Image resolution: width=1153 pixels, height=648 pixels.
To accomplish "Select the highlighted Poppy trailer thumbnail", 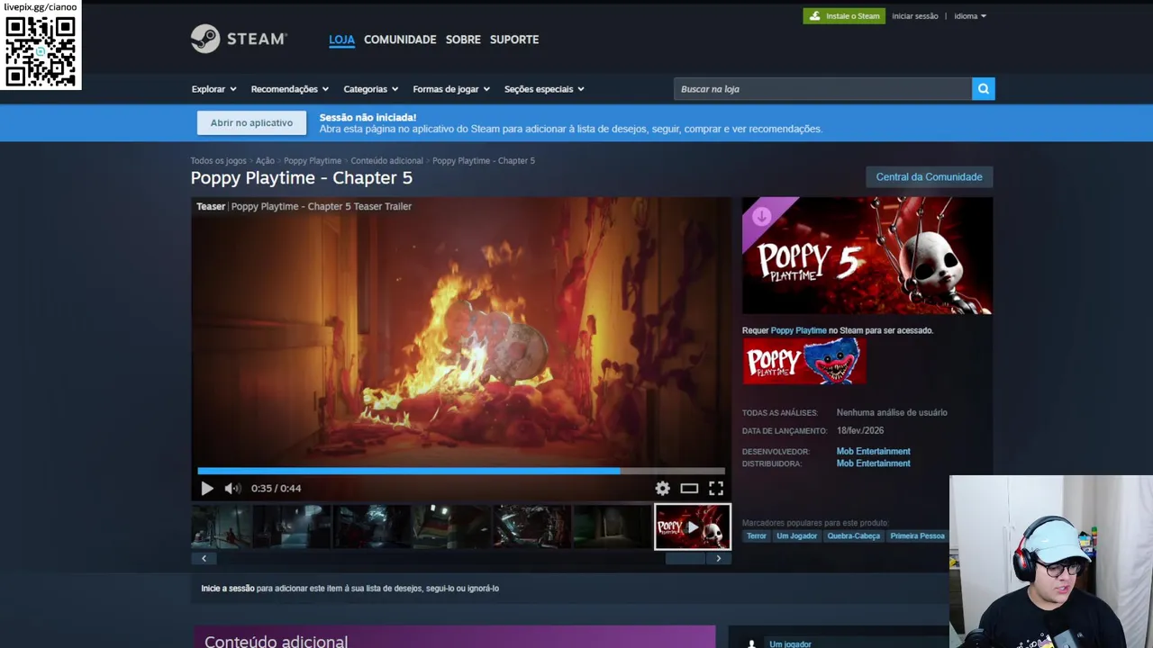I will tap(693, 526).
